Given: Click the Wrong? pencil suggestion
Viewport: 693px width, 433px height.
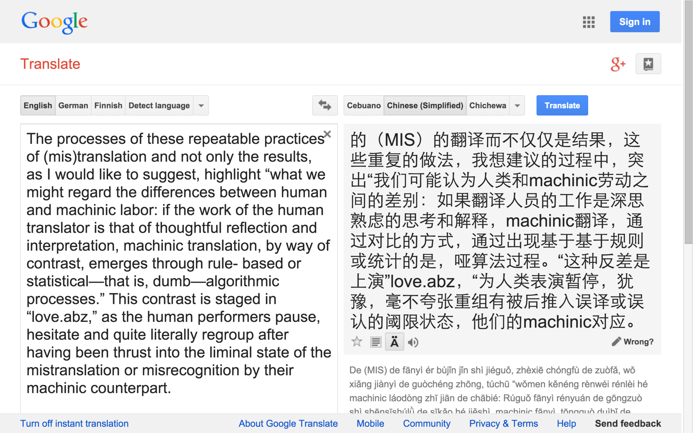Looking at the screenshot, I should (633, 341).
